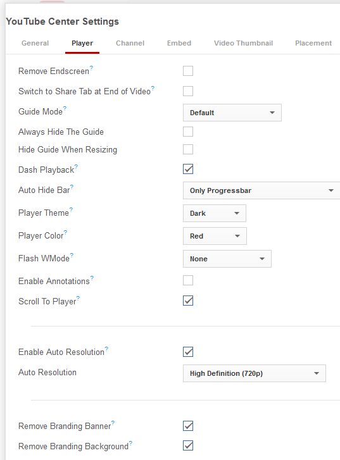Image resolution: width=340 pixels, height=460 pixels.
Task: Show Player Theme help question mark
Action: click(71, 209)
